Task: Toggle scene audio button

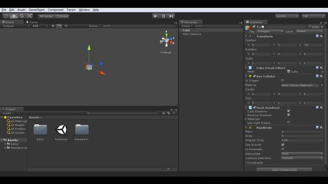Action: tap(66, 26)
